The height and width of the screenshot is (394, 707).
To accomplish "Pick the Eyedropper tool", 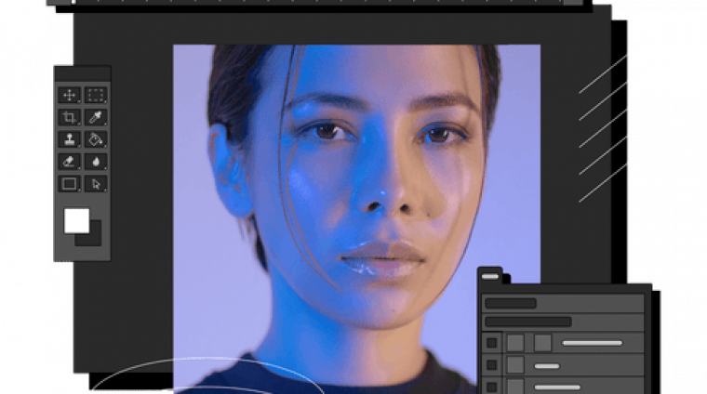I will (x=96, y=117).
